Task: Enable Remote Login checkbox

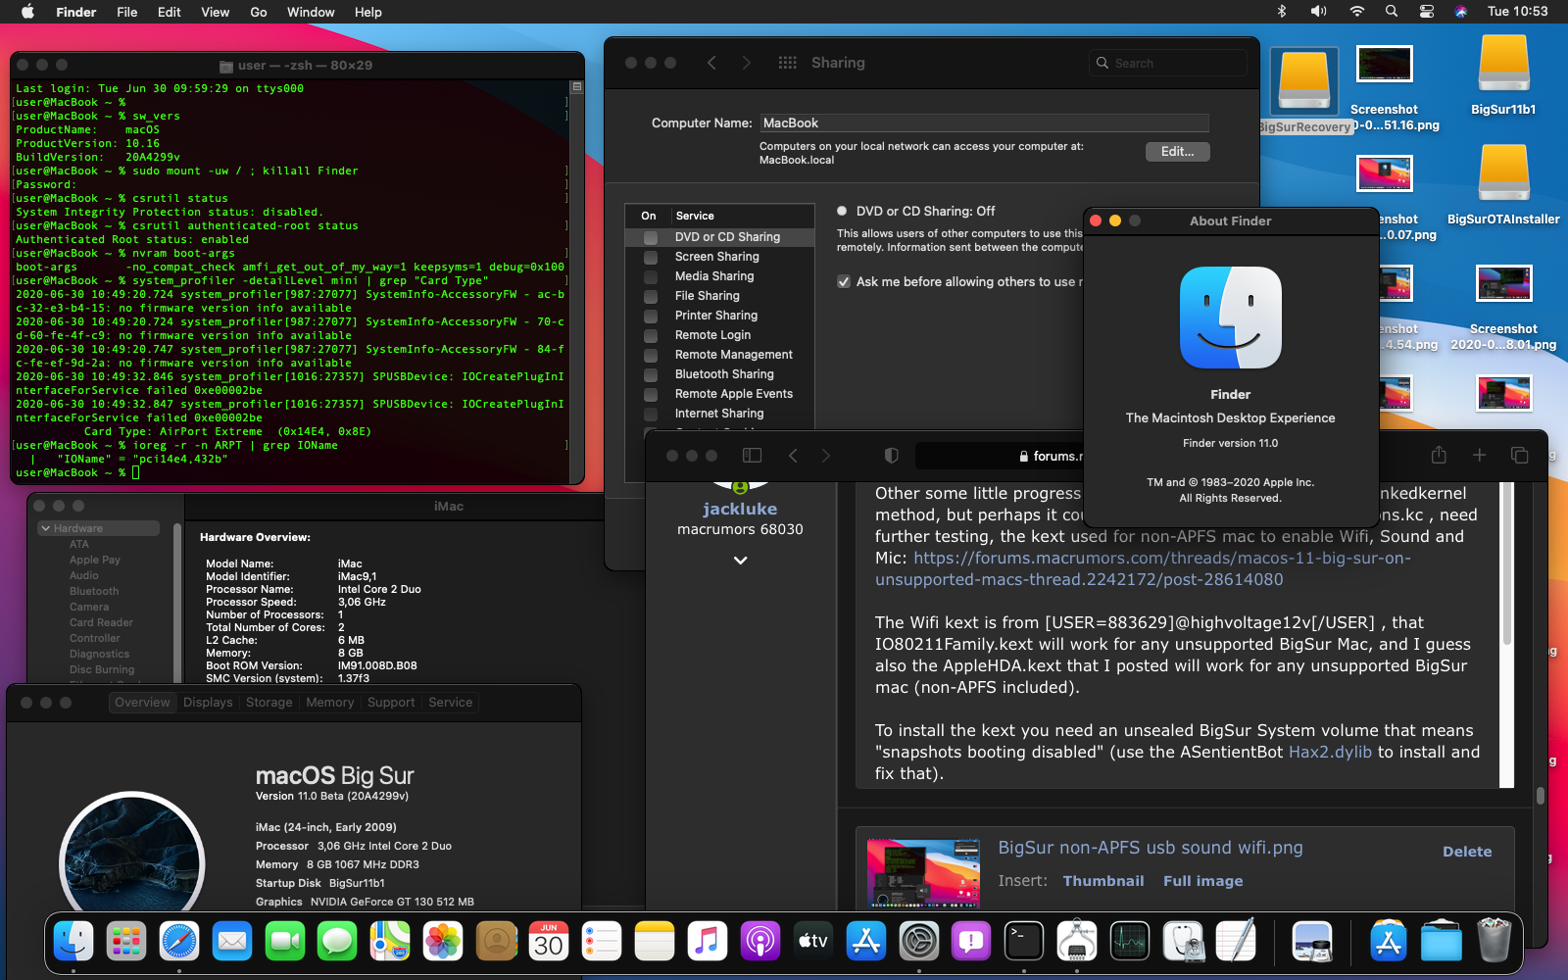Action: tap(650, 335)
